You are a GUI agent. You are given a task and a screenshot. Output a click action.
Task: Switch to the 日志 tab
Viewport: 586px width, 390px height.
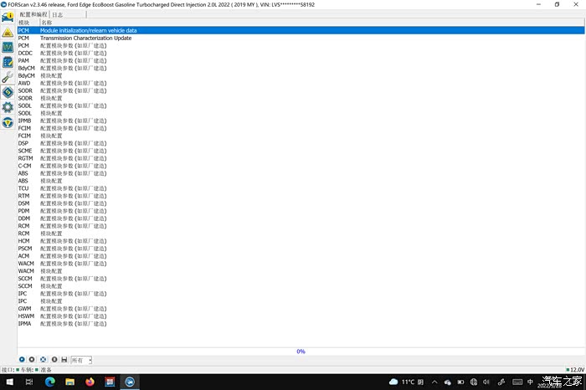57,15
